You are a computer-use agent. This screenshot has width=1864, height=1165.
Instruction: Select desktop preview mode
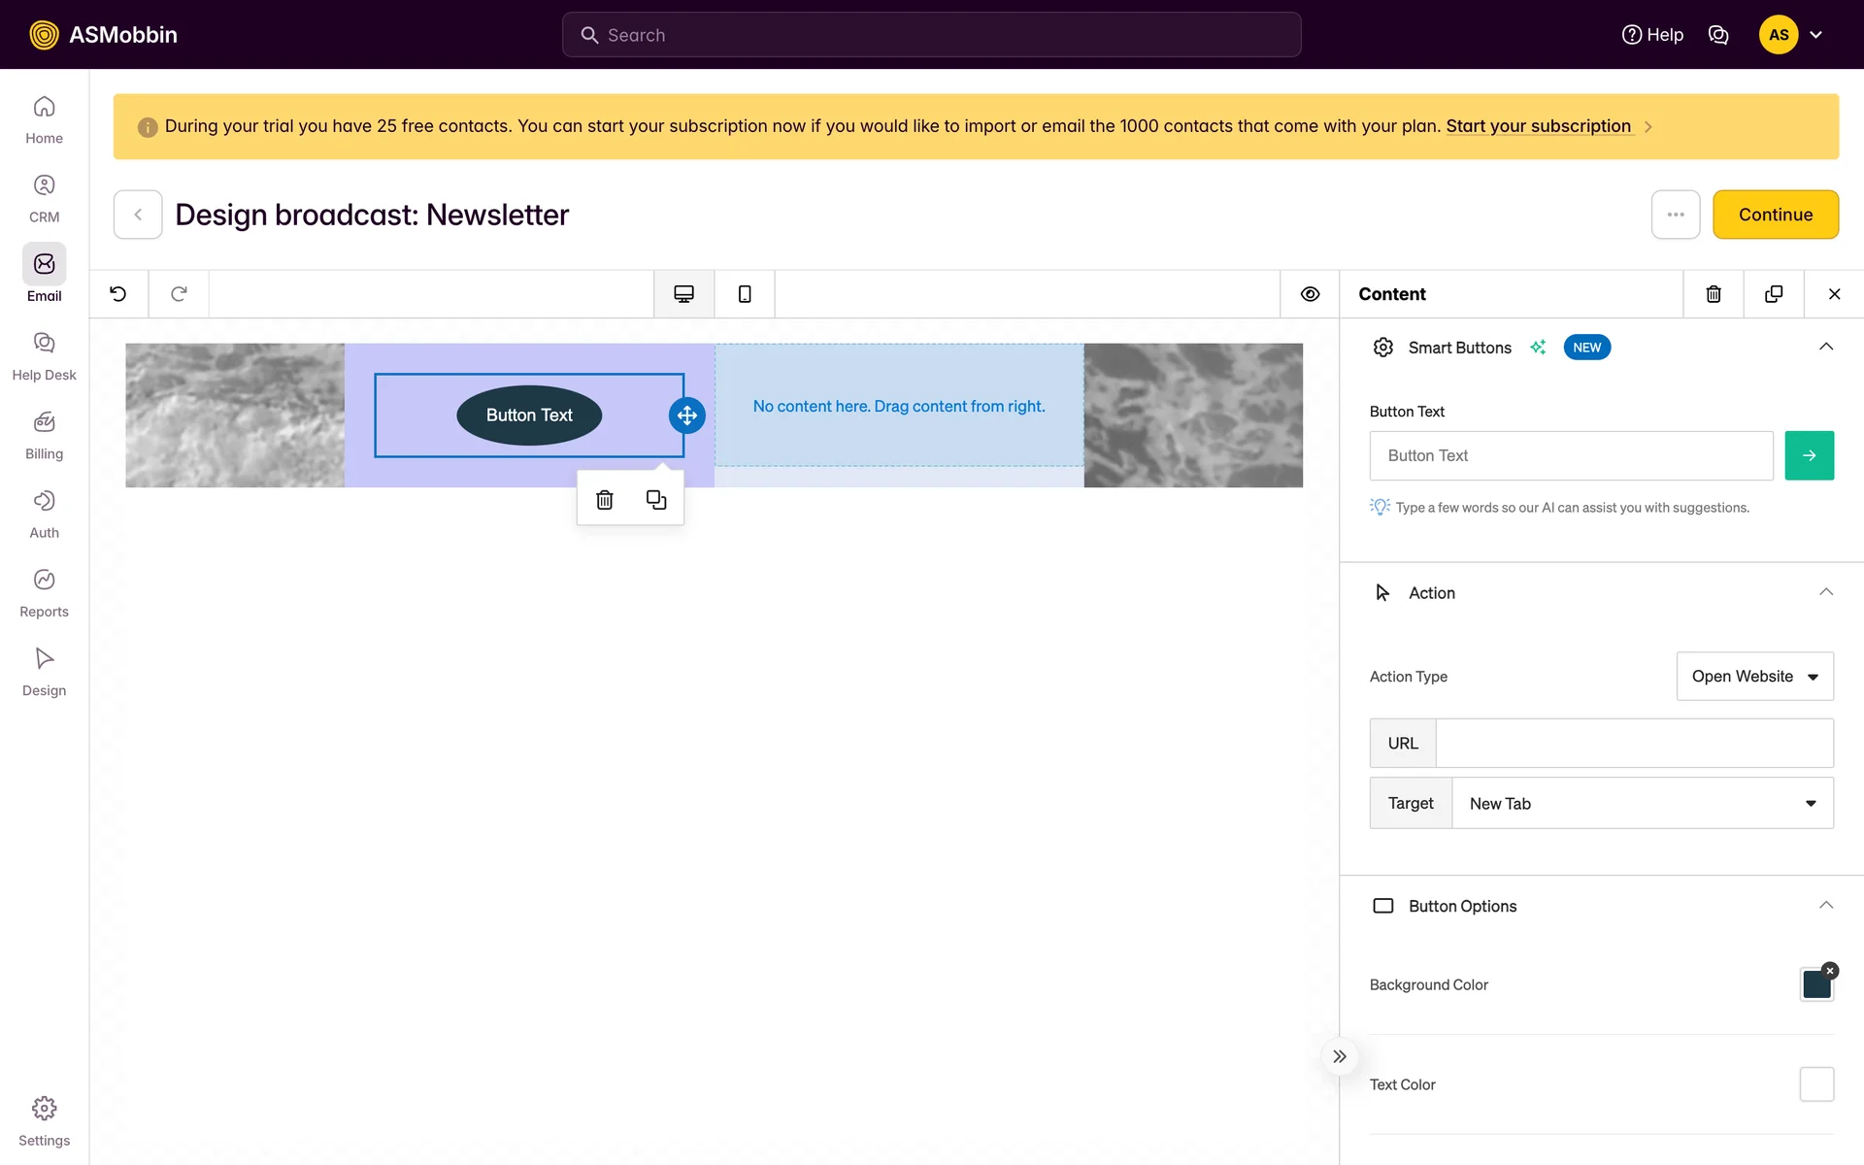(x=684, y=294)
